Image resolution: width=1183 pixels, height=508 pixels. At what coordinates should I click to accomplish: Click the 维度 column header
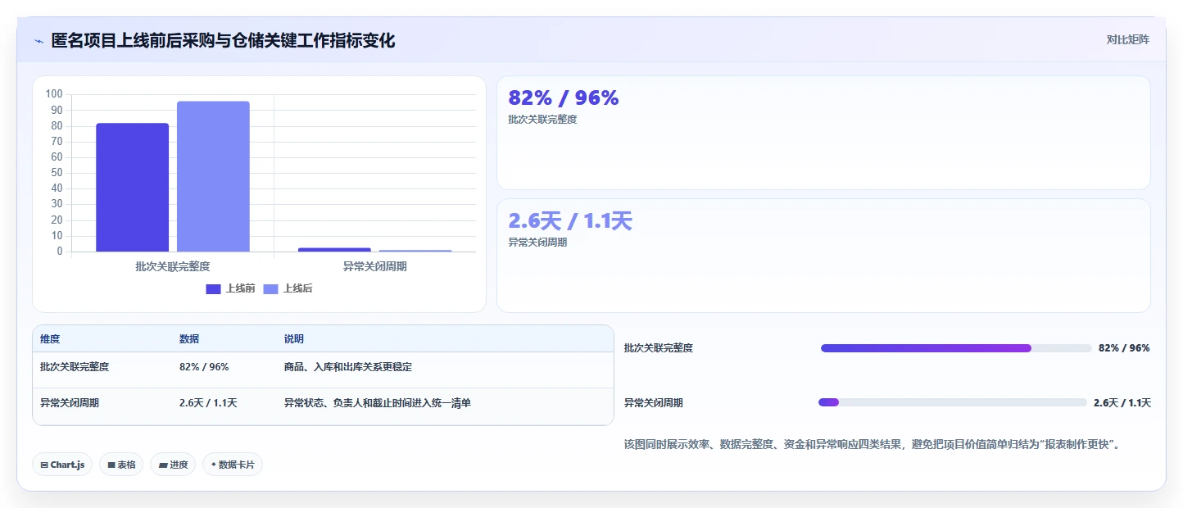pos(50,339)
